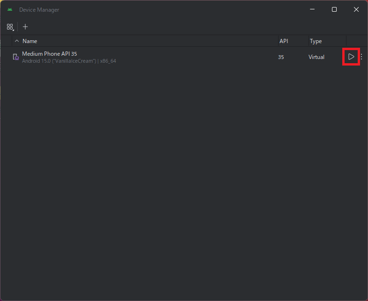368x301 pixels.
Task: Sort devices by API column header
Action: (x=284, y=41)
